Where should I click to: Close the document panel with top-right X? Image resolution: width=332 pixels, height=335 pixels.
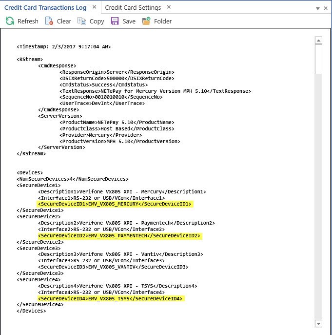pos(326,8)
